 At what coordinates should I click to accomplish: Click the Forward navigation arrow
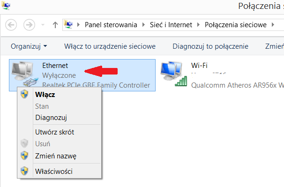pyautogui.click(x=29, y=25)
